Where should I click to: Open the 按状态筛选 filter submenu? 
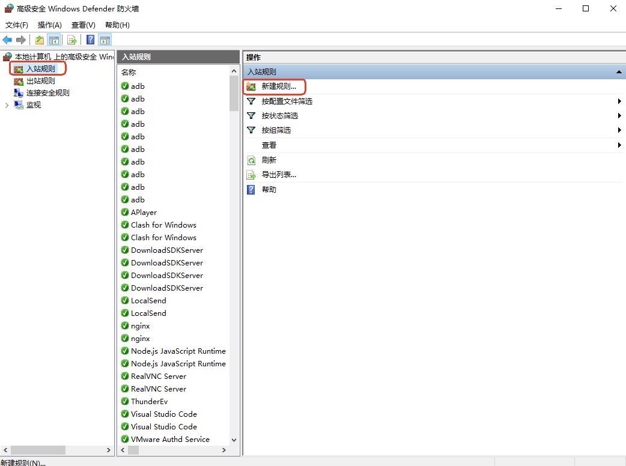tap(279, 116)
